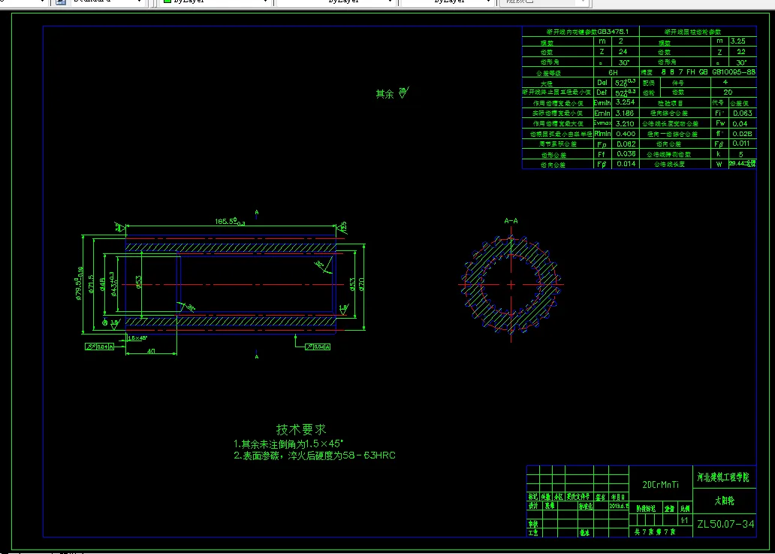Image resolution: width=775 pixels, height=554 pixels.
Task: Select the 批准 cell in title block
Action: tap(585, 533)
